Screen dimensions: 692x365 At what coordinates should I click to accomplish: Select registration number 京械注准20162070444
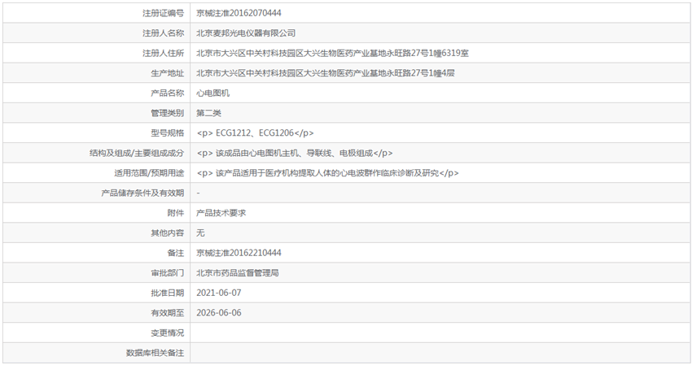tap(239, 13)
